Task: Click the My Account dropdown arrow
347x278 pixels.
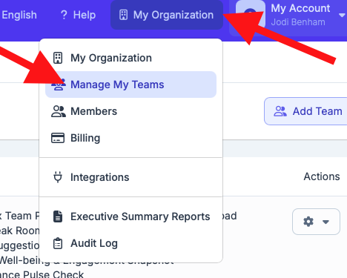Action: pyautogui.click(x=342, y=16)
